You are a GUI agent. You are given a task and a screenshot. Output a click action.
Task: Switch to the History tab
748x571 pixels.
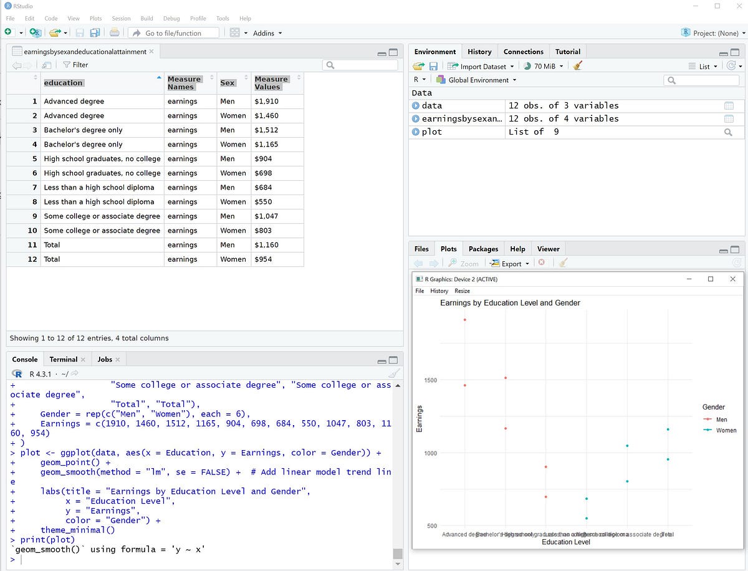coord(479,52)
